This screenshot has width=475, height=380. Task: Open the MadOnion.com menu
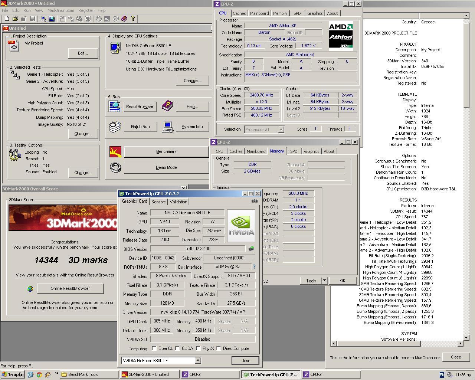(60, 10)
